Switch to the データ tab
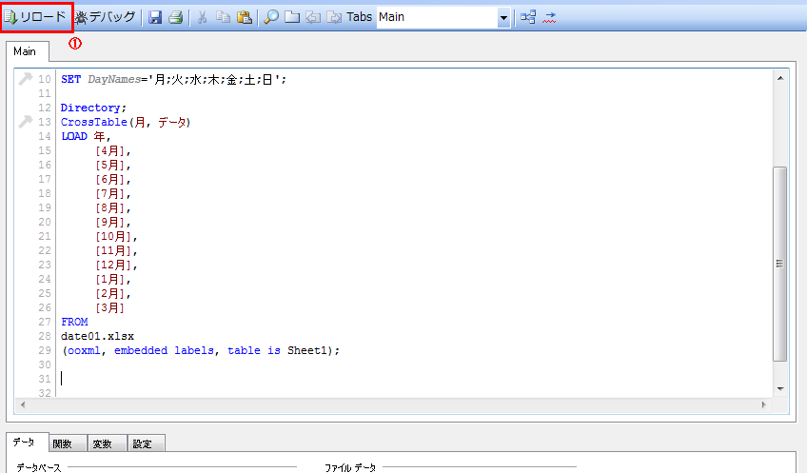 tap(28, 443)
